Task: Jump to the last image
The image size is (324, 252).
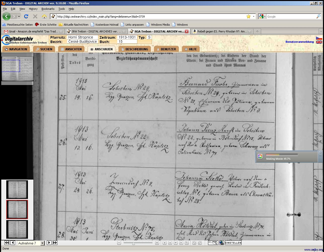Action: (55, 243)
